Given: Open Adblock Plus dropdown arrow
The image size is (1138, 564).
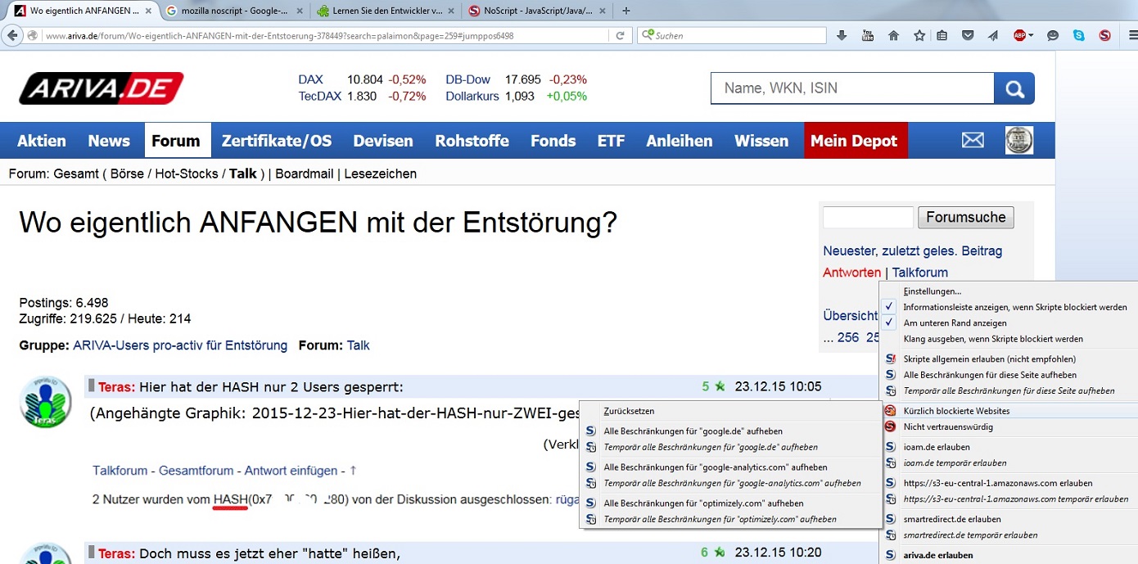Looking at the screenshot, I should point(1031,35).
